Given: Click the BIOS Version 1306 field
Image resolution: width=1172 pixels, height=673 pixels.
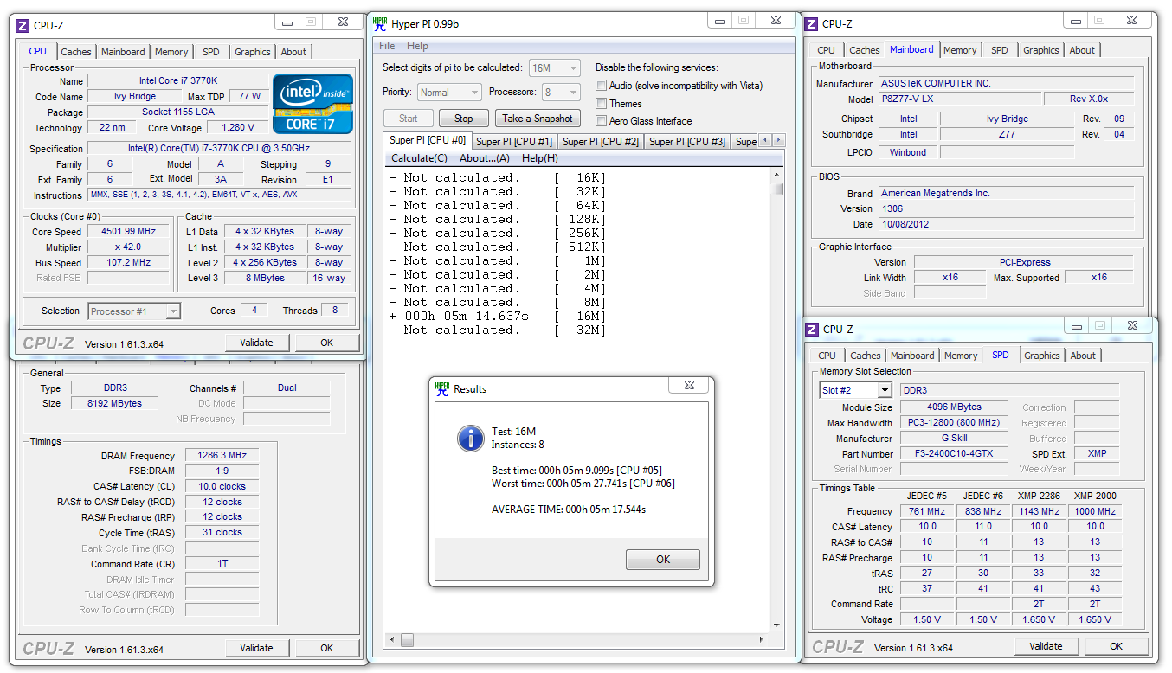Looking at the screenshot, I should tap(1006, 208).
